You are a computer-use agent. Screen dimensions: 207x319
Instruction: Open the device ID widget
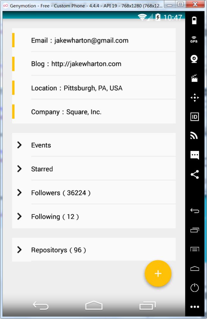[x=195, y=117]
